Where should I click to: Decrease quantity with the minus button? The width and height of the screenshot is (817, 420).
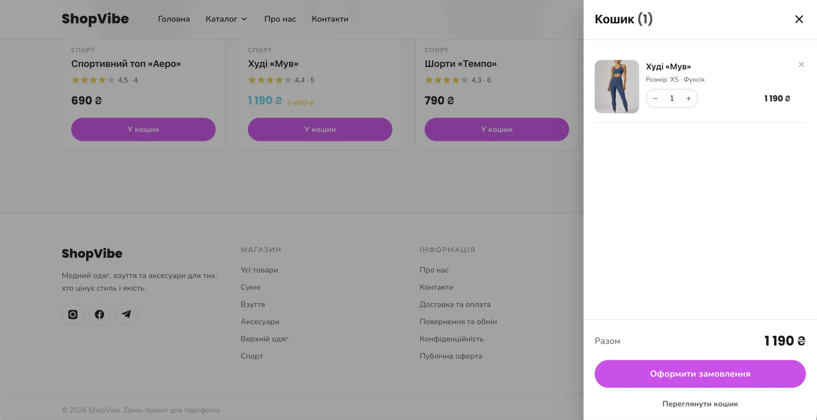pyautogui.click(x=655, y=98)
